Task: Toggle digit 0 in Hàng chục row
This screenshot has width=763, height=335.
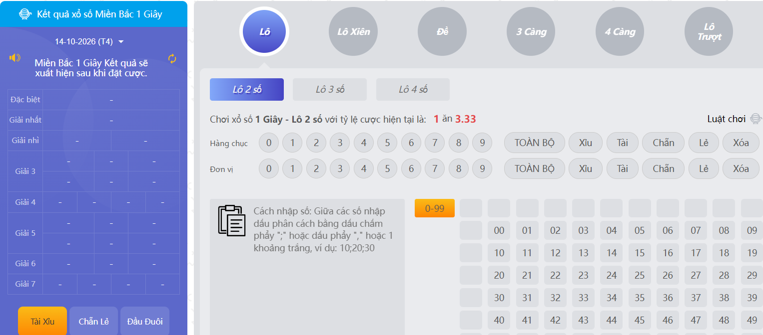Action: (269, 143)
